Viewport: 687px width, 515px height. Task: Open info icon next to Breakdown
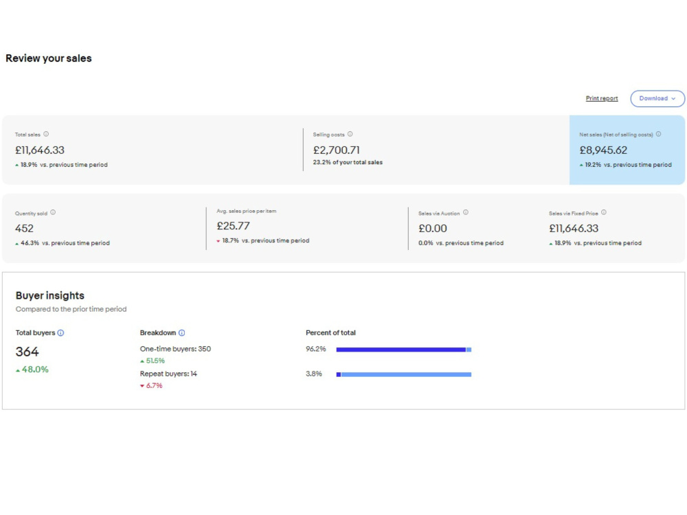tap(182, 333)
